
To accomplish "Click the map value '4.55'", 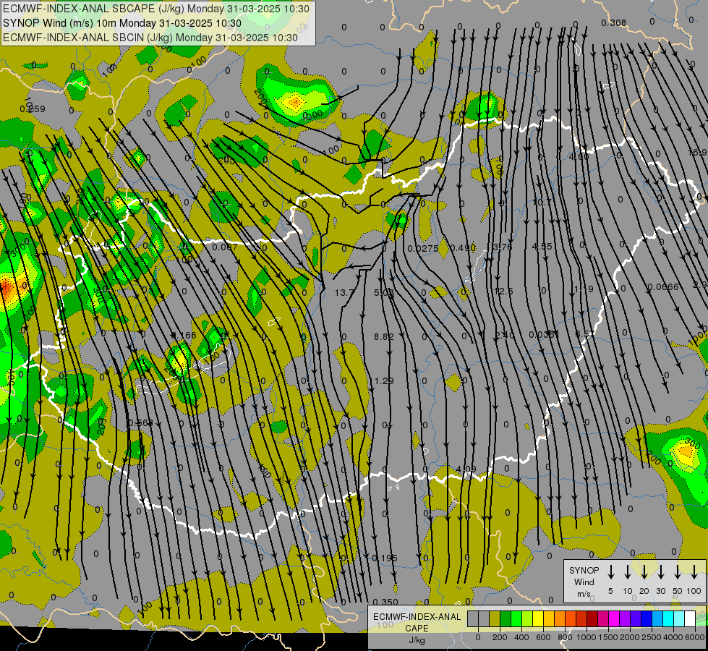I will pos(542,246).
